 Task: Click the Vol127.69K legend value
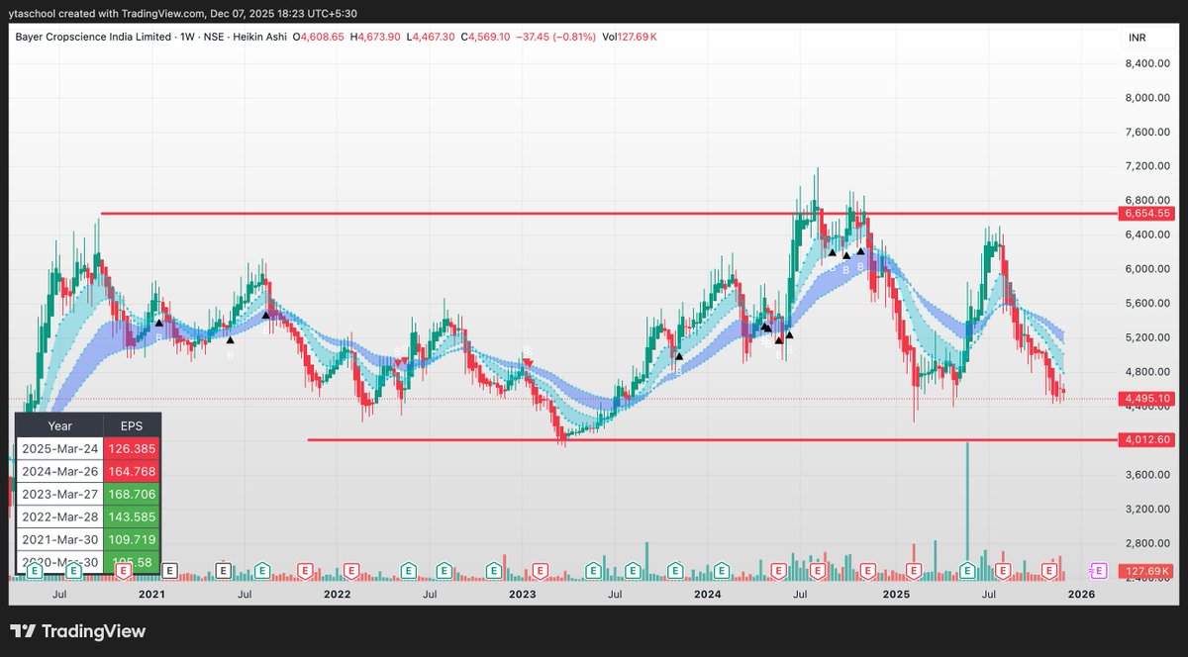coord(630,37)
